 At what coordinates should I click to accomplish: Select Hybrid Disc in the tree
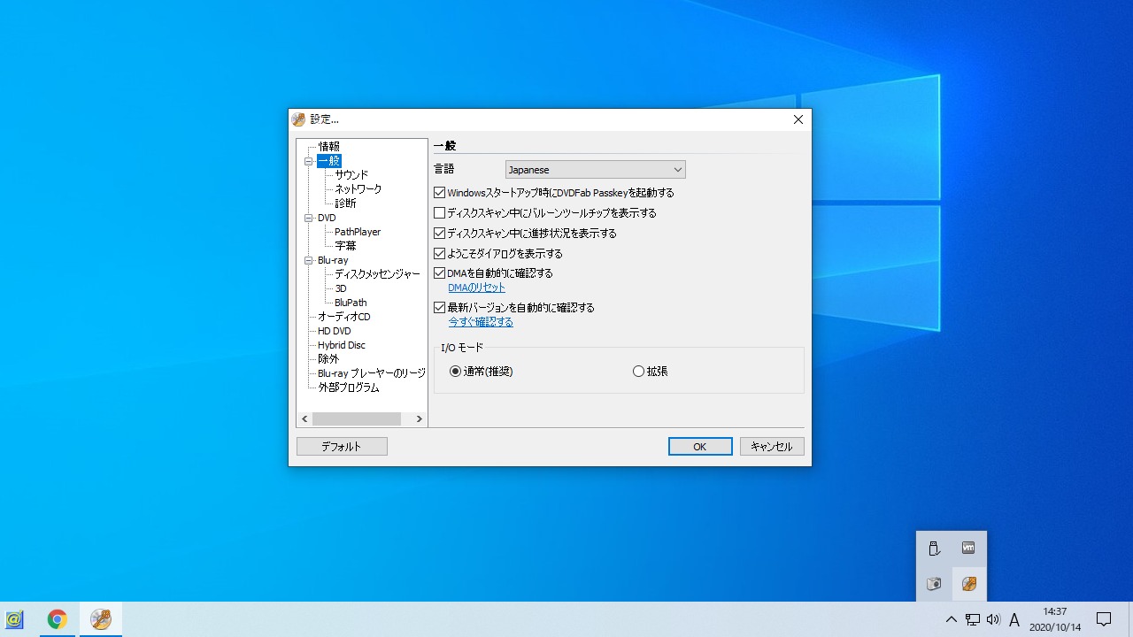pyautogui.click(x=342, y=345)
